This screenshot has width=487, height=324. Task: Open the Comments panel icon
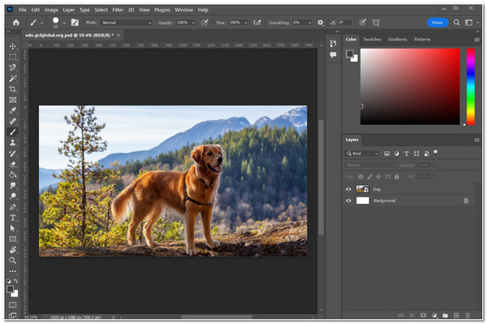[333, 55]
